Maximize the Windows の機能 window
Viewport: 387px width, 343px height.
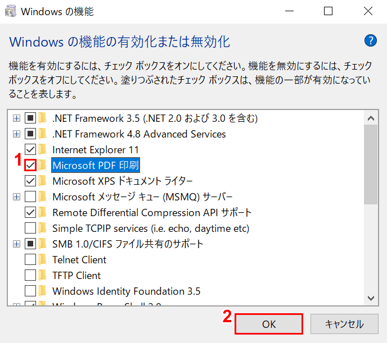click(328, 11)
